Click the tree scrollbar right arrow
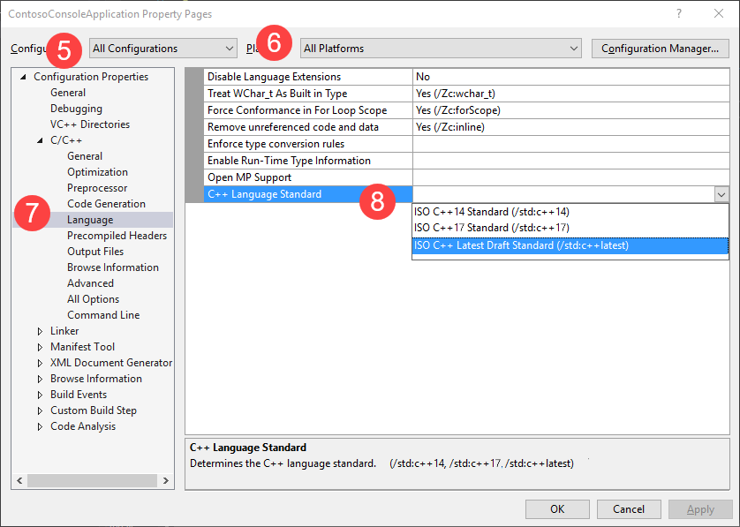740x527 pixels. (x=166, y=481)
